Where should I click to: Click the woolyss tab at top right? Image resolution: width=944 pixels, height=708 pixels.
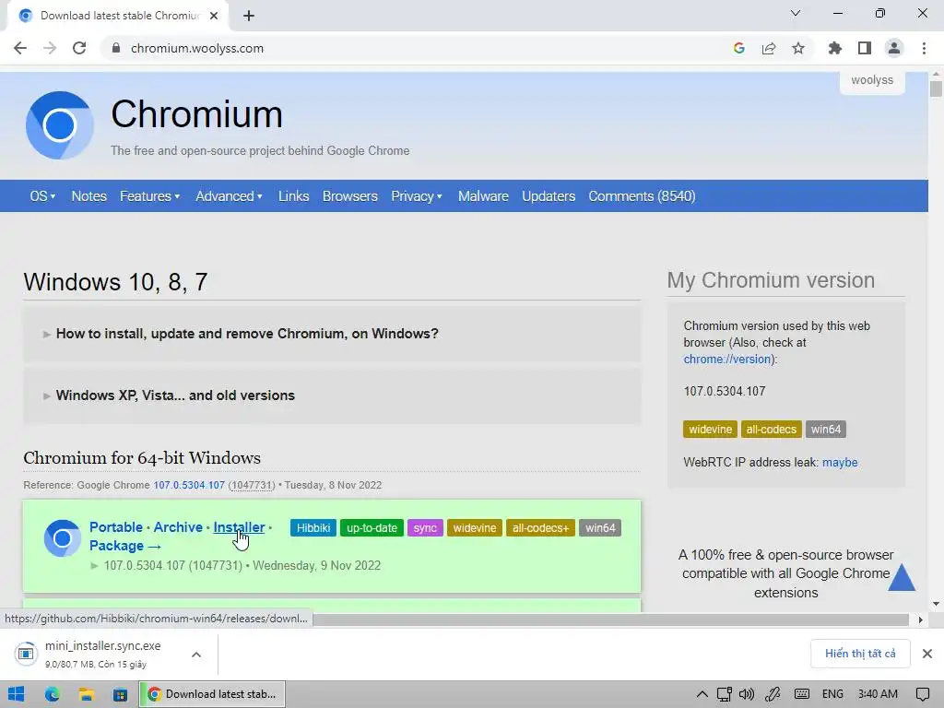coord(872,80)
